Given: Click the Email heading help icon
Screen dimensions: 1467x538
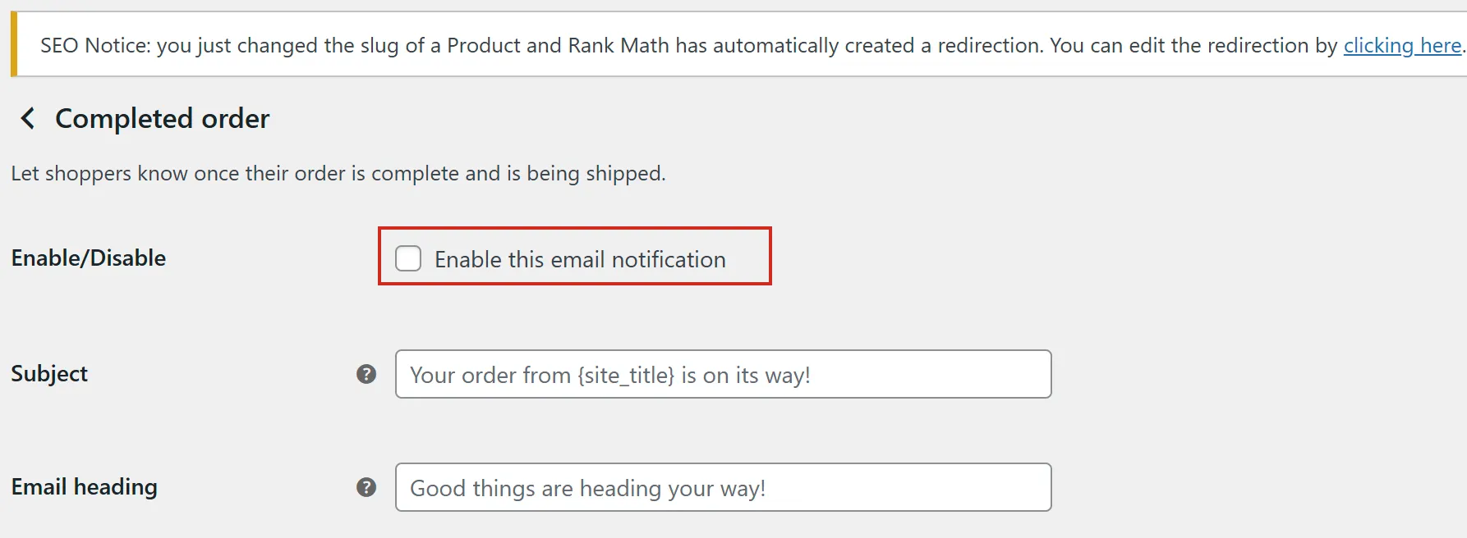Looking at the screenshot, I should (x=366, y=487).
